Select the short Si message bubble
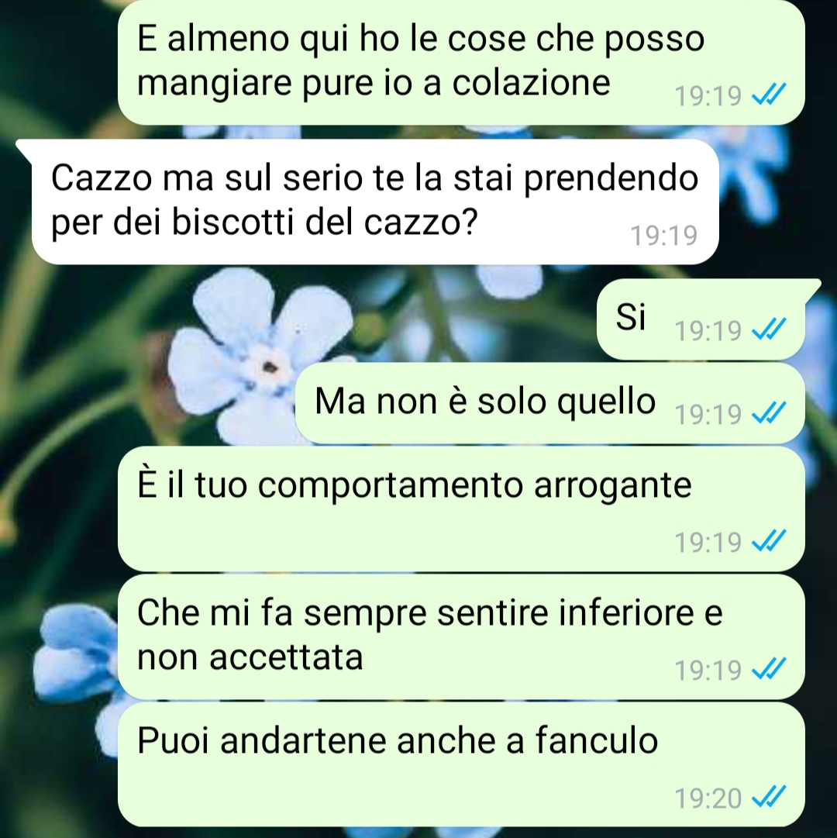This screenshot has height=838, width=837. click(701, 319)
